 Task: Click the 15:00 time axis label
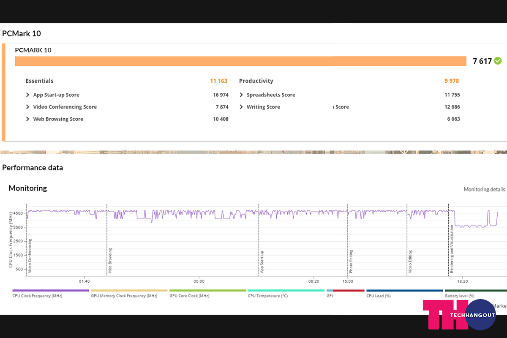coord(348,281)
